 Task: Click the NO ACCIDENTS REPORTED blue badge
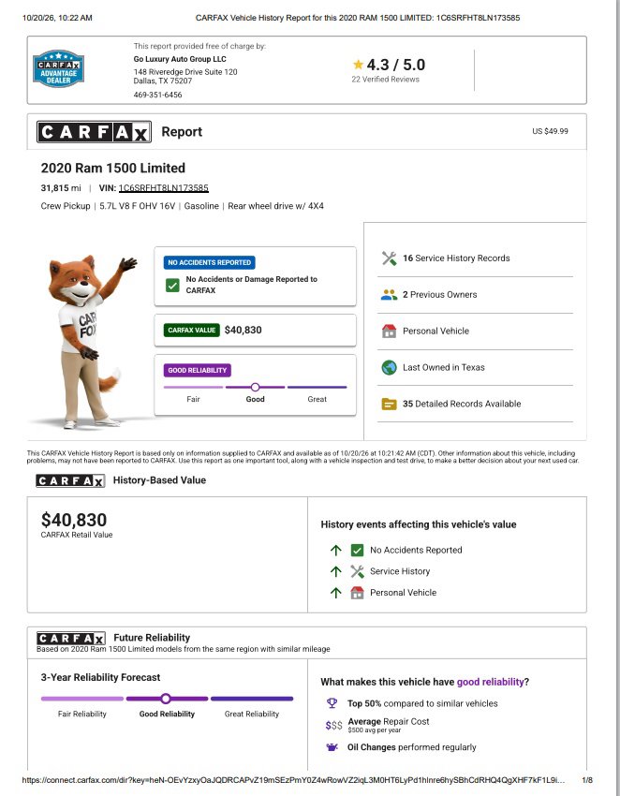[x=209, y=262]
